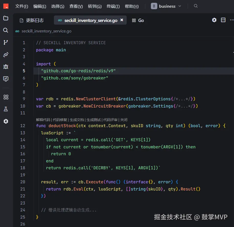The height and width of the screenshot is (227, 234).
Task: Open the eye preview sidebar icon
Action: pos(6,55)
